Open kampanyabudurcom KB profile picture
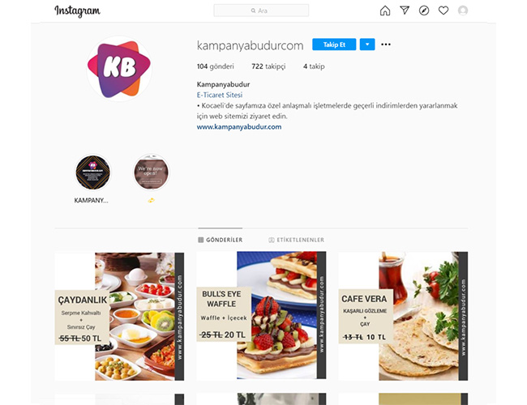 click(119, 69)
